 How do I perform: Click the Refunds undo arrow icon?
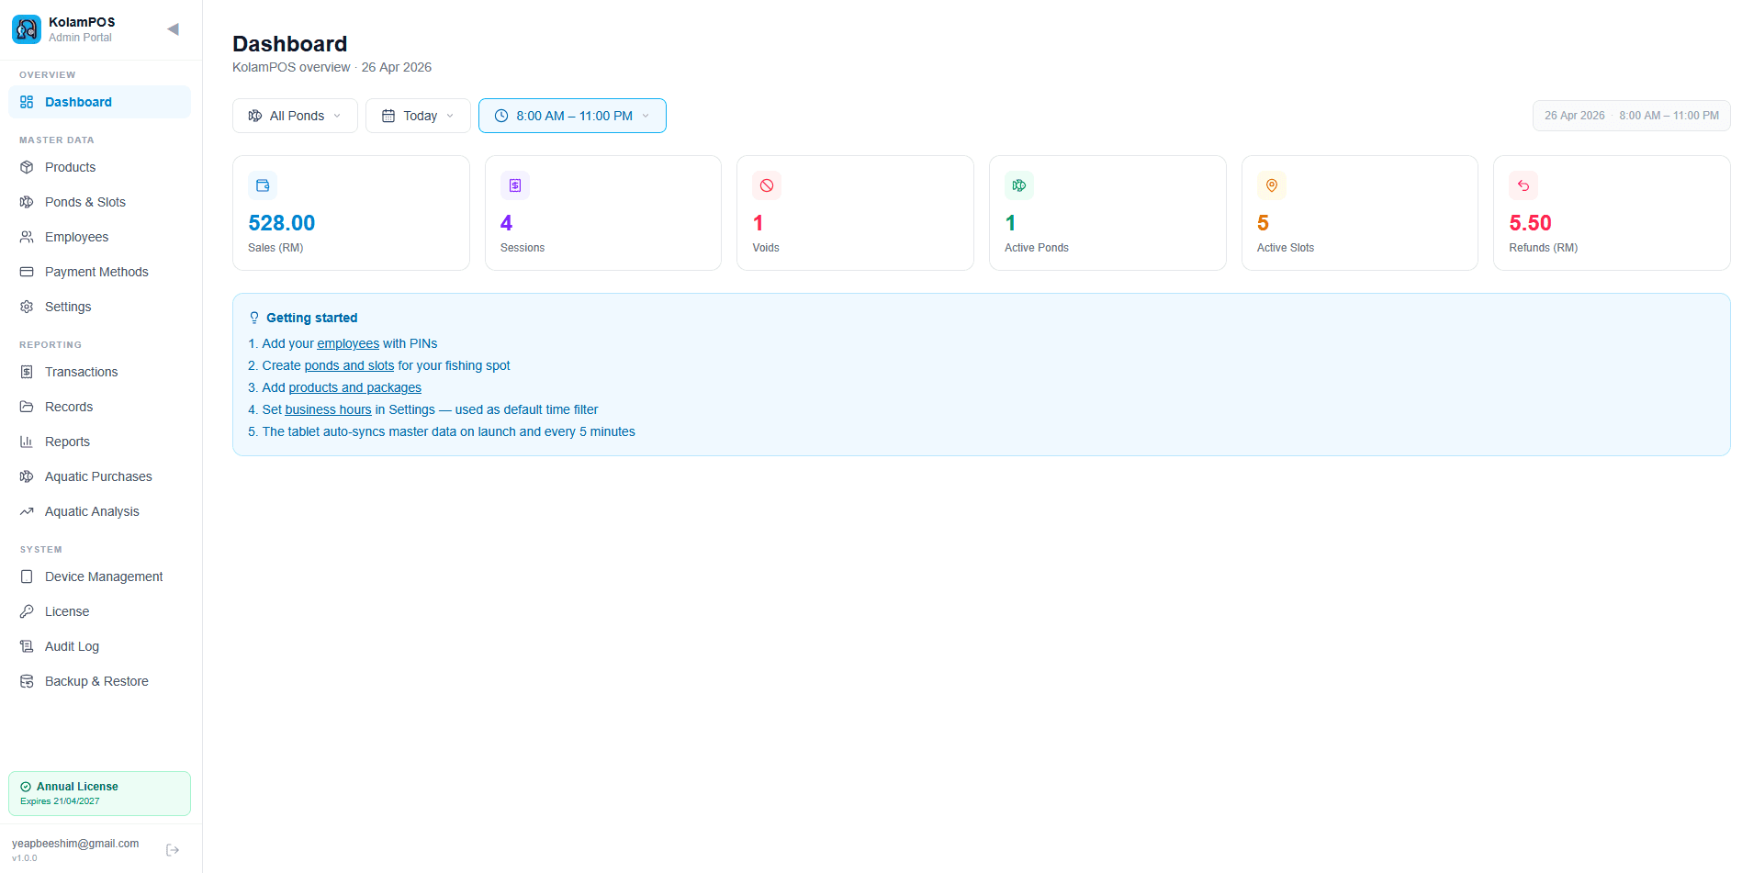(x=1523, y=185)
